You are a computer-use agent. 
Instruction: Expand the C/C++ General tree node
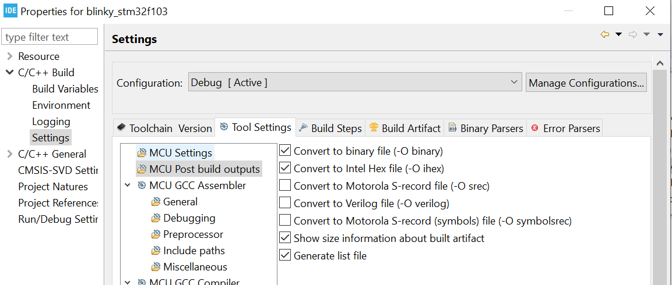[9, 154]
